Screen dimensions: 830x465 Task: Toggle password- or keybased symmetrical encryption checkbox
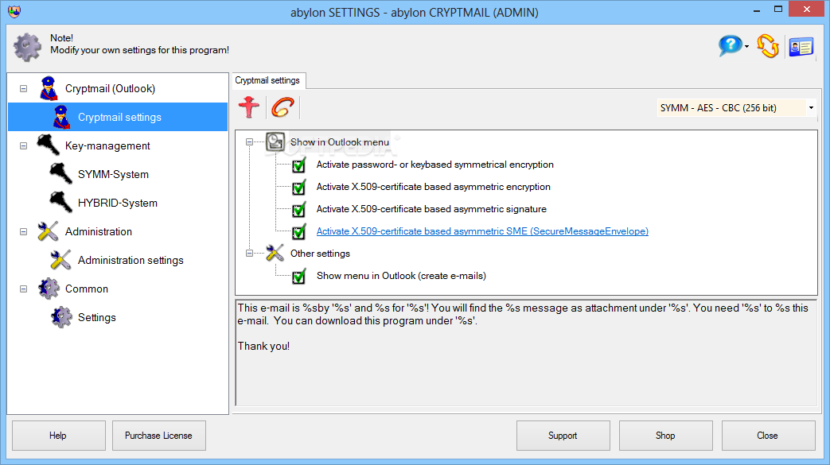pos(298,165)
